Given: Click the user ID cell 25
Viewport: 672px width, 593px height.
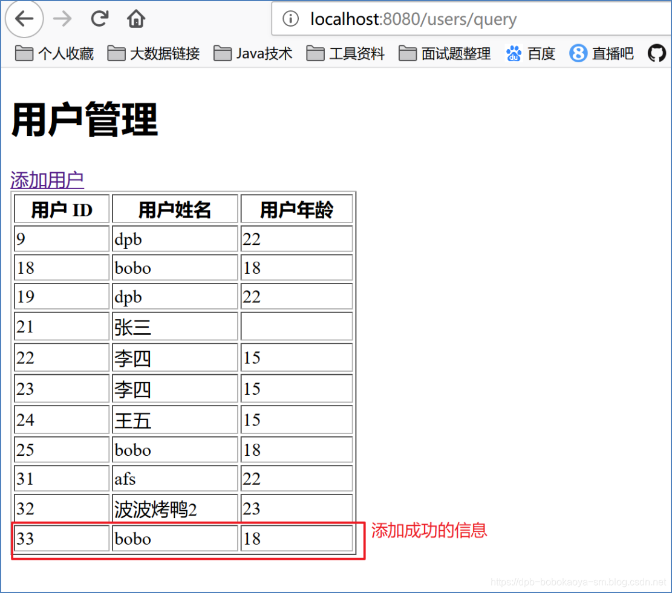Looking at the screenshot, I should [x=62, y=450].
